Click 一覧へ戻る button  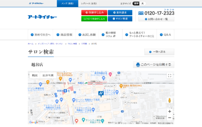[159, 52]
